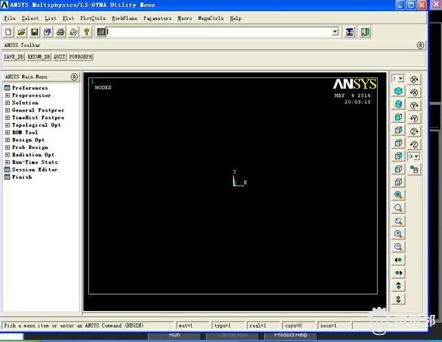Screen dimensions: 442x342
Task: Click the QUIT toolbar button
Action: [59, 57]
